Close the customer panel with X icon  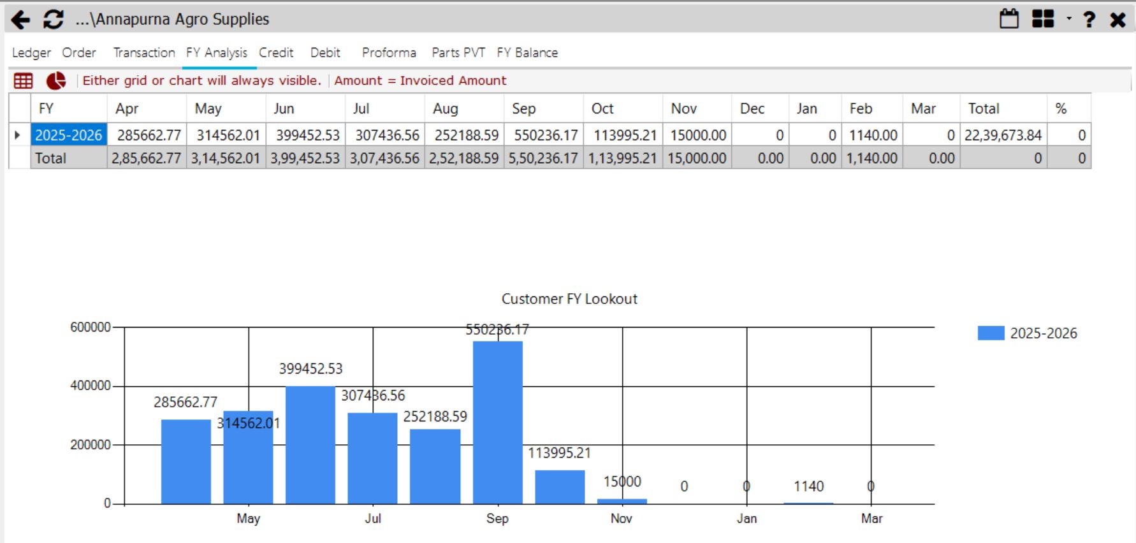click(1118, 20)
